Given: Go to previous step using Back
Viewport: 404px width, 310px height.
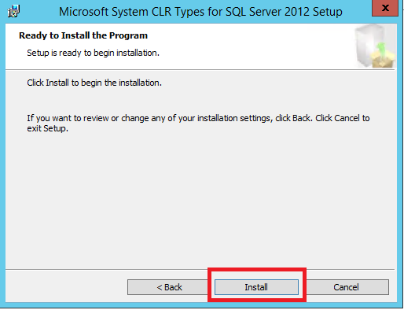Looking at the screenshot, I should (169, 287).
